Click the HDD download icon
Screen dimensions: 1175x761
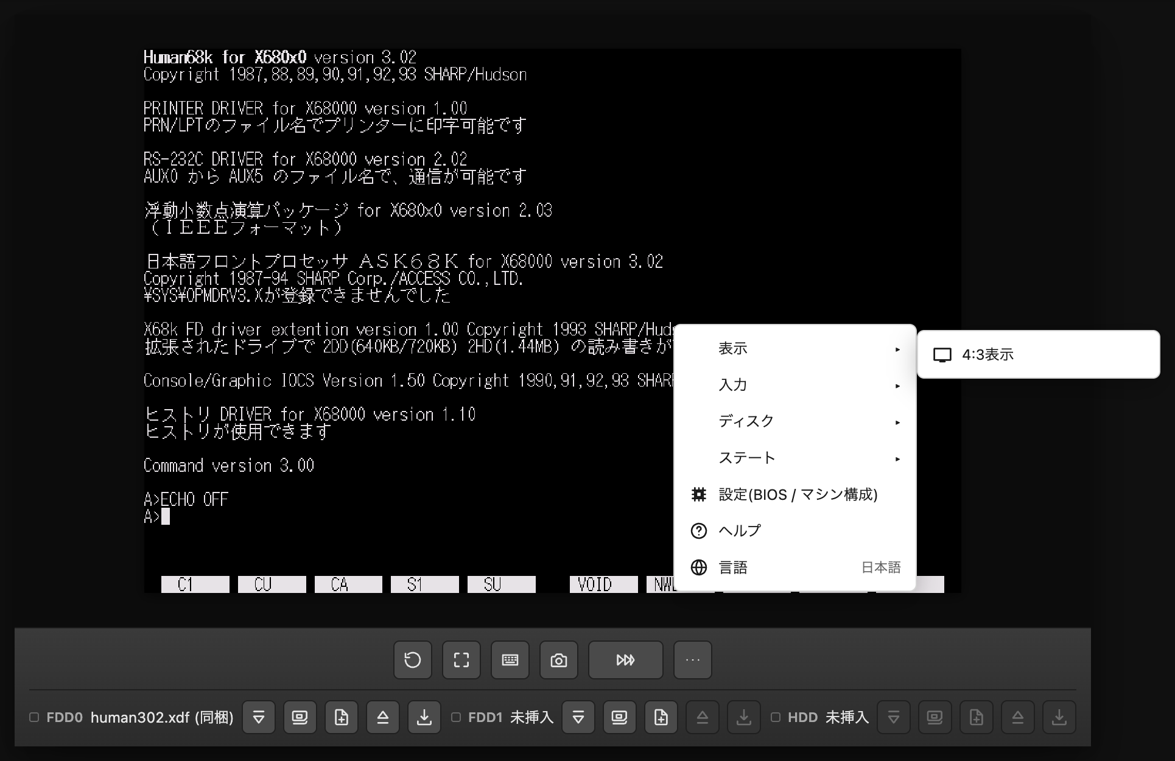pos(1059,717)
